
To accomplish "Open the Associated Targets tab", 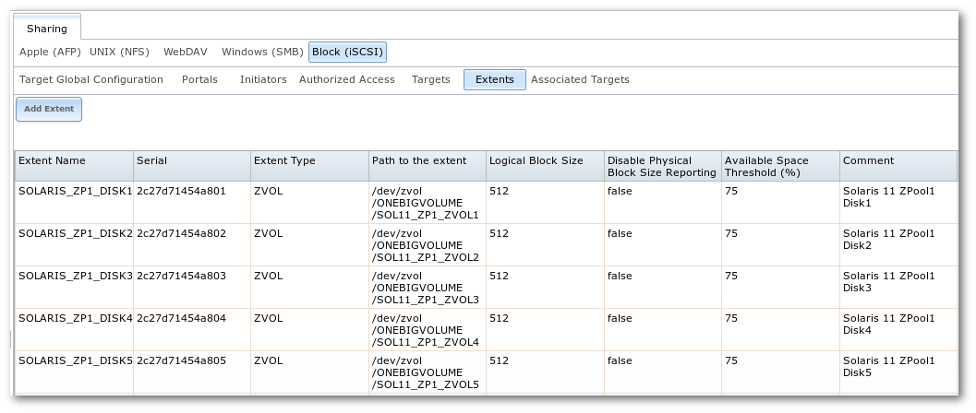I will 580,80.
